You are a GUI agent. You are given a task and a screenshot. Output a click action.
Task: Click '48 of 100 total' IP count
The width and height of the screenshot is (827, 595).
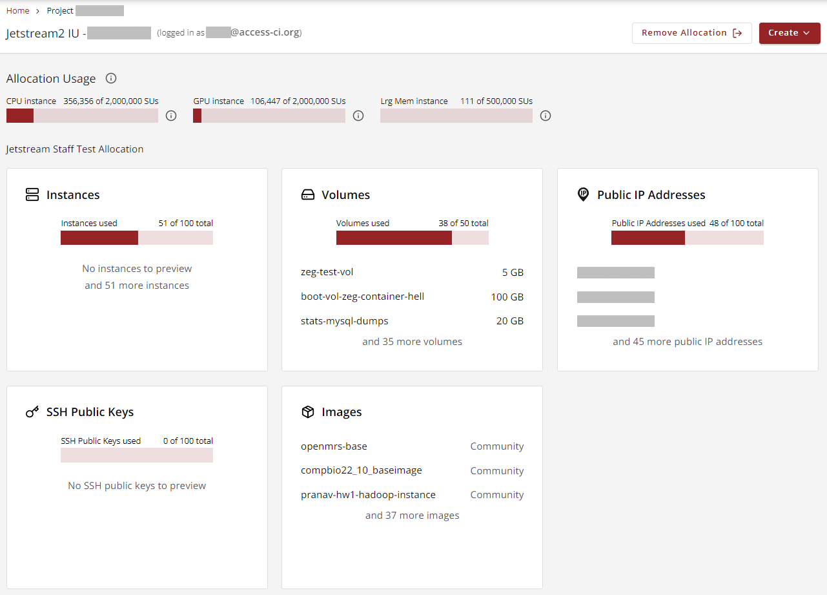[737, 223]
